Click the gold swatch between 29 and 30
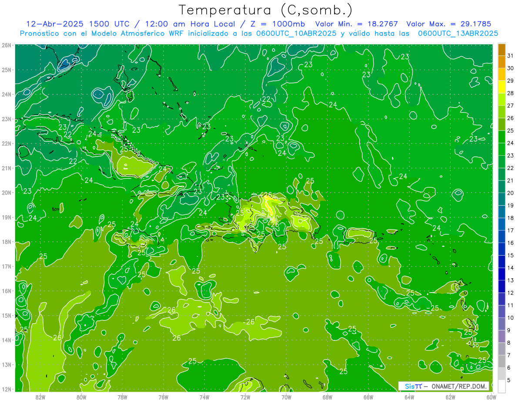The image size is (522, 403). coord(502,74)
